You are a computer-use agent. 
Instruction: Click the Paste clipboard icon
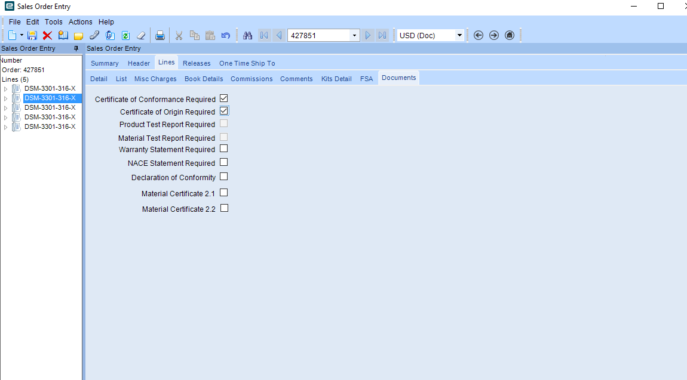point(210,35)
